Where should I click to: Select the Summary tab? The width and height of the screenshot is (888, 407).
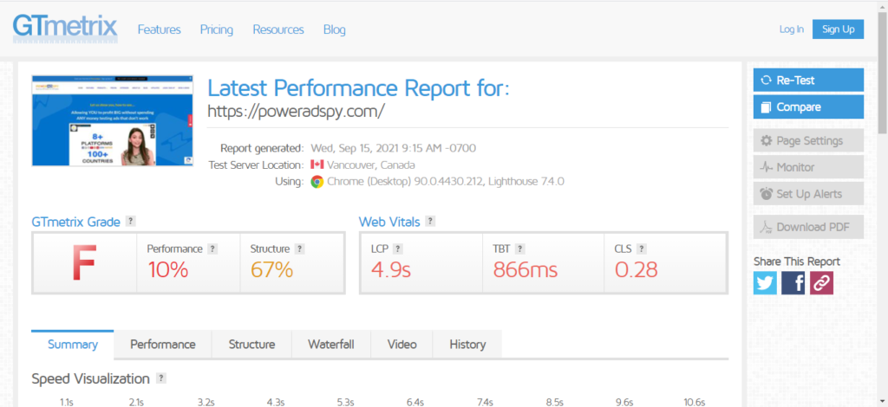pyautogui.click(x=73, y=345)
